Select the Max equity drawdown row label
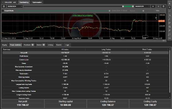The width and height of the screenshot is (172, 109). point(24,70)
